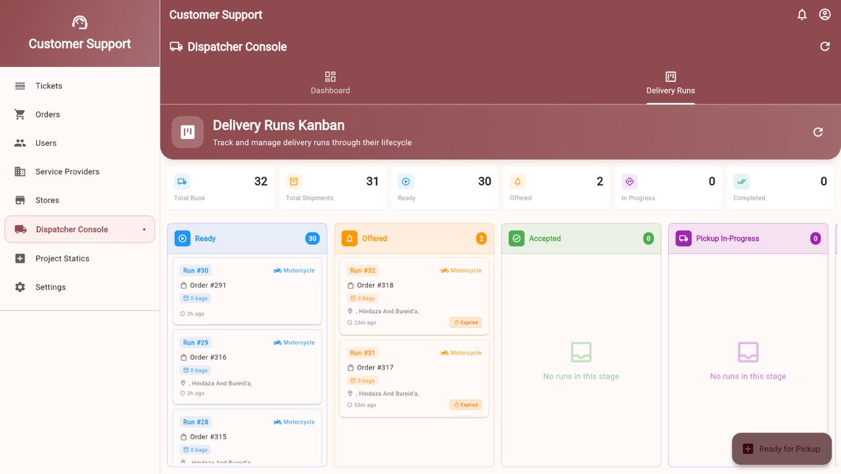Open the Run #30 card
The width and height of the screenshot is (841, 474).
[x=247, y=291]
